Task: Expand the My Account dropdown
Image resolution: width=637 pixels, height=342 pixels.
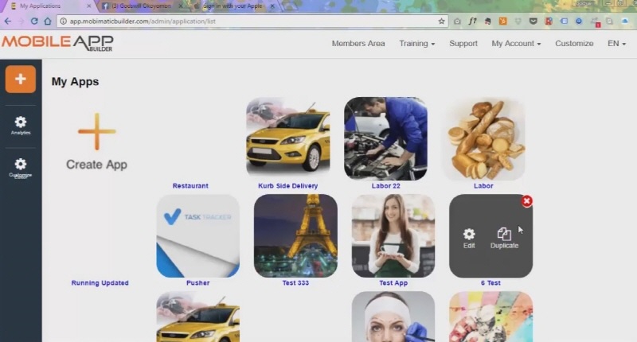Action: (516, 44)
